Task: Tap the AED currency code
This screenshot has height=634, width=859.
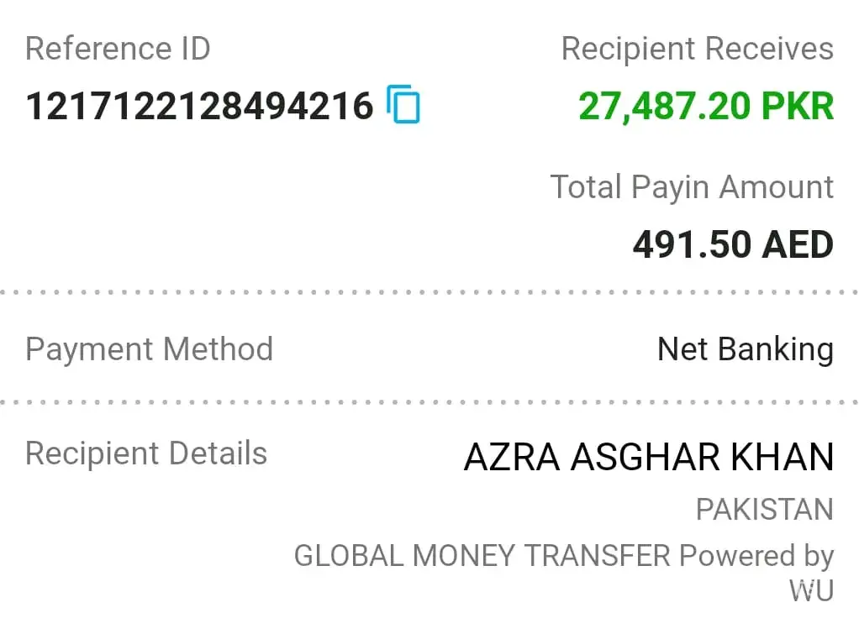Action: [x=797, y=244]
